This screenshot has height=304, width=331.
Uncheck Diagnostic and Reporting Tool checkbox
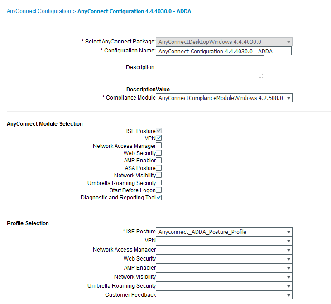[159, 198]
